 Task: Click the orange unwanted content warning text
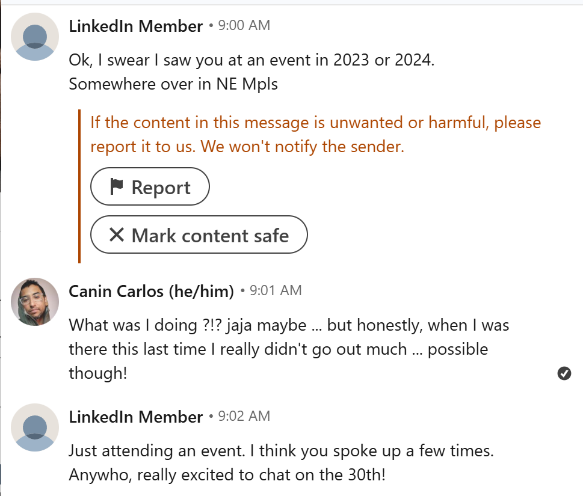point(315,135)
